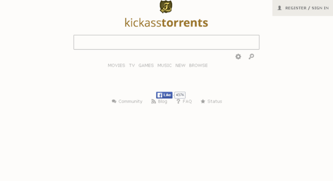
Task: Click the Status star icon
Action: click(x=203, y=101)
